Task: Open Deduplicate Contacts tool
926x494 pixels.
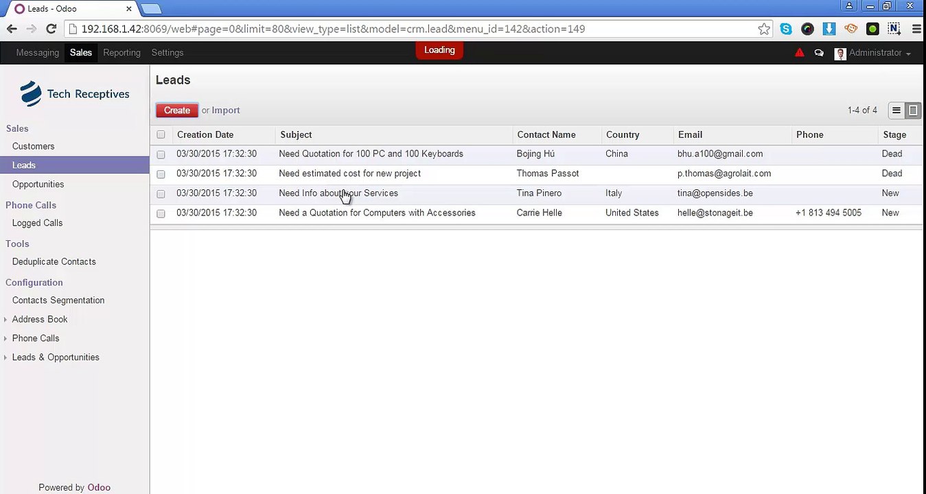Action: [x=54, y=261]
